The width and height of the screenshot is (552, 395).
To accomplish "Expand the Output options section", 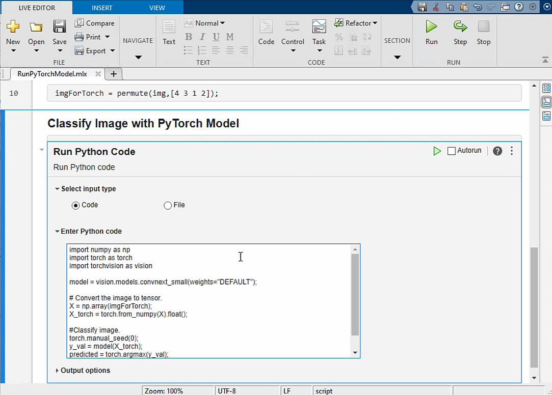I will point(57,371).
